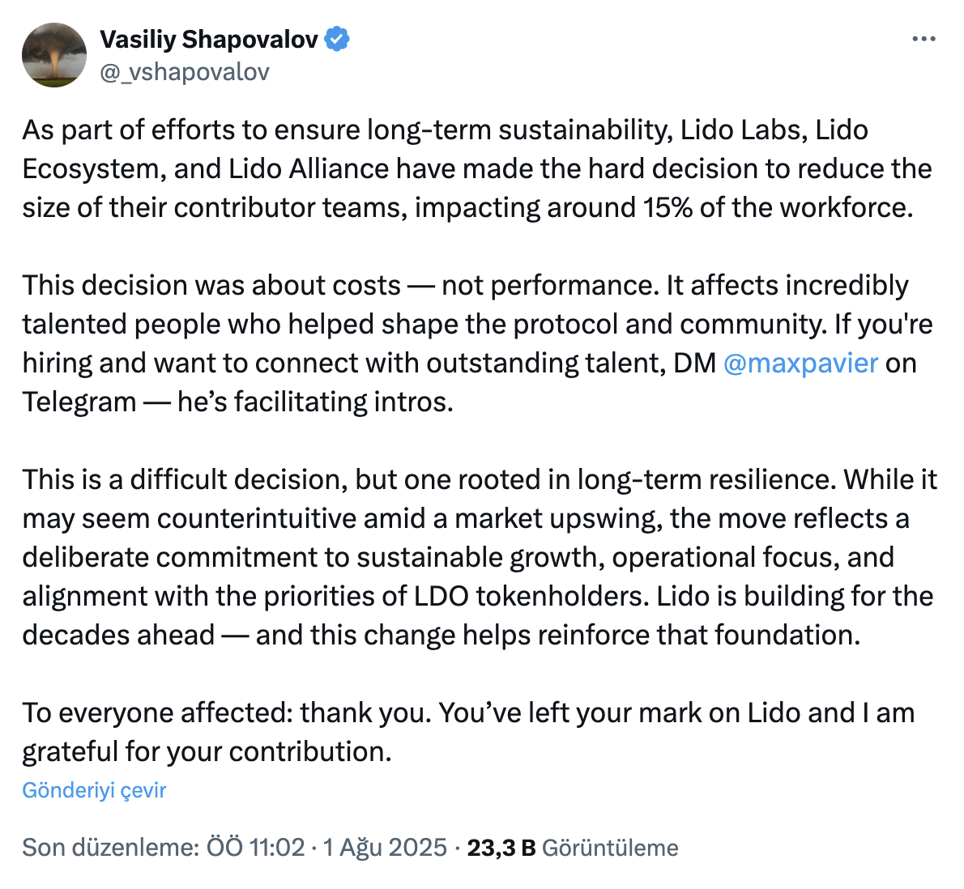Click the "15% of the workforce" text
This screenshot has width=964, height=889.
click(778, 207)
